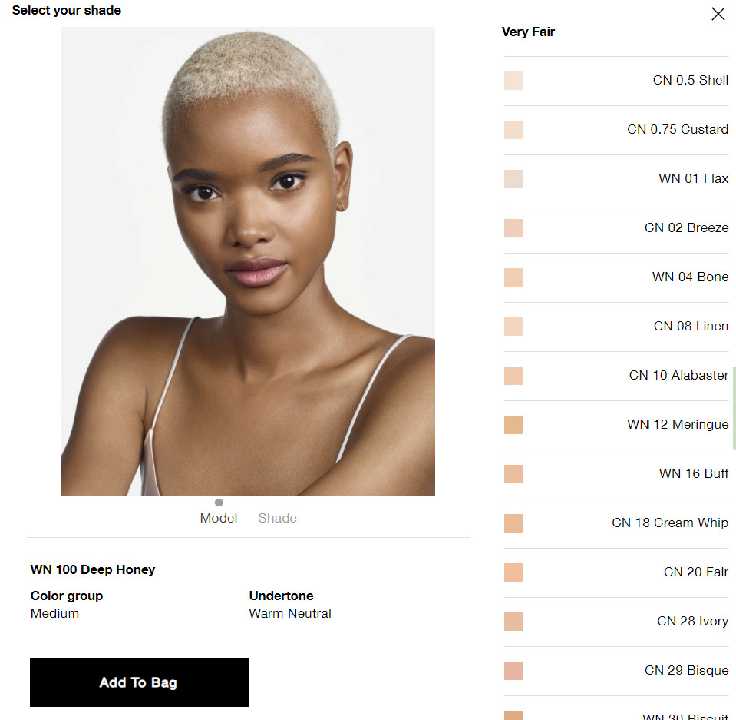Switch to the Shade view tab
Viewport: 736px width, 720px height.
[x=277, y=518]
